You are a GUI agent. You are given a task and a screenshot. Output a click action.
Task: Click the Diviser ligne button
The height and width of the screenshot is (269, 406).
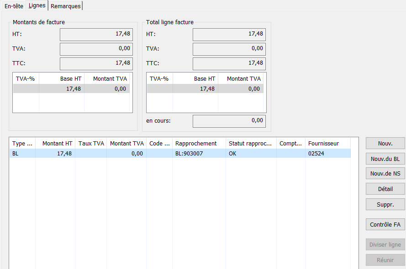(x=385, y=244)
